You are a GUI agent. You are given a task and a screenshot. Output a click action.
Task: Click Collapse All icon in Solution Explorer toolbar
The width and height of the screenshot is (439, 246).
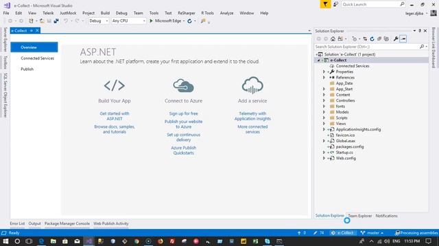[x=379, y=39]
